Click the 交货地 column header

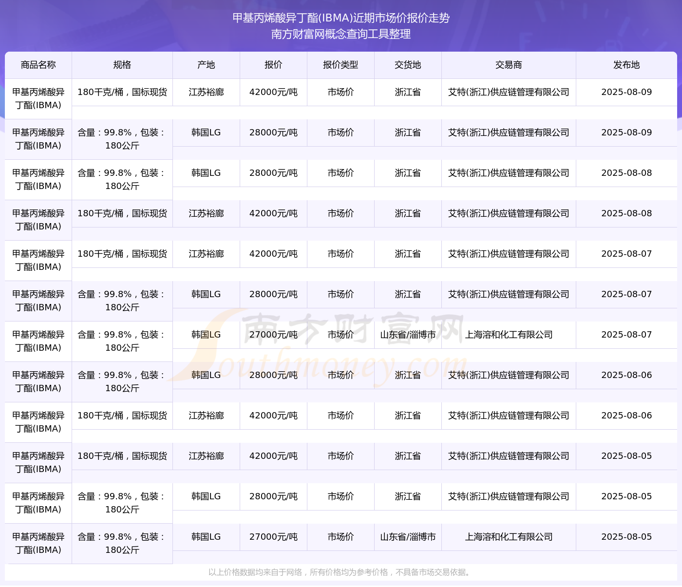click(x=408, y=65)
